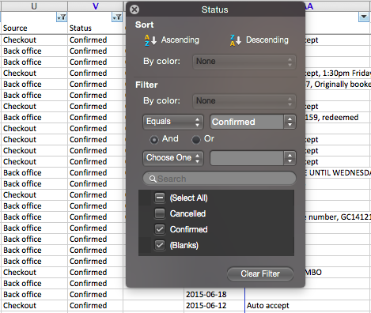Screen dimensions: 371x313
Task: Click the 2015-06-18 date cell
Action: pos(214,294)
